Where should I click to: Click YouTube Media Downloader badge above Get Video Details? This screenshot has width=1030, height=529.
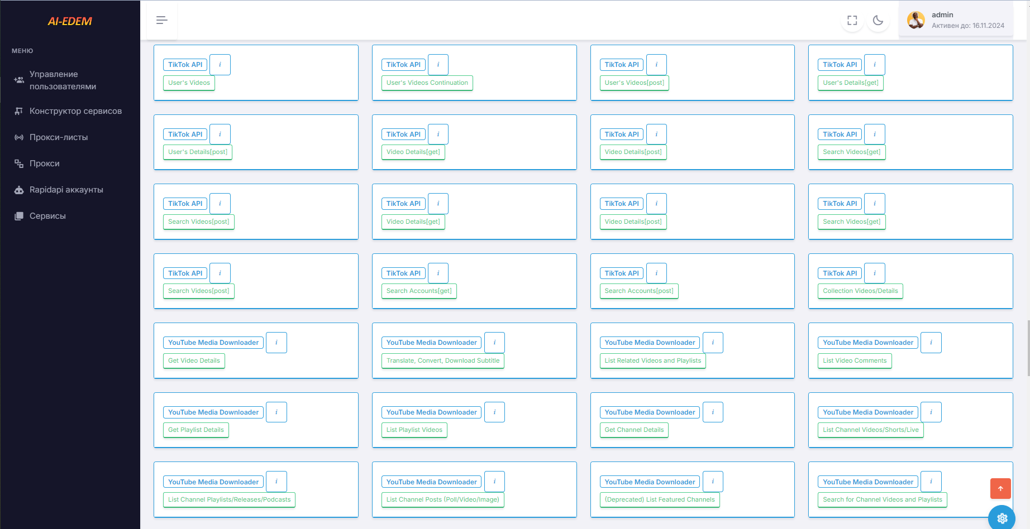tap(213, 343)
